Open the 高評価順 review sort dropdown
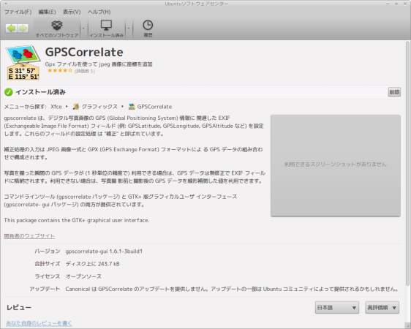This screenshot has width=411, height=329. pyautogui.click(x=382, y=308)
